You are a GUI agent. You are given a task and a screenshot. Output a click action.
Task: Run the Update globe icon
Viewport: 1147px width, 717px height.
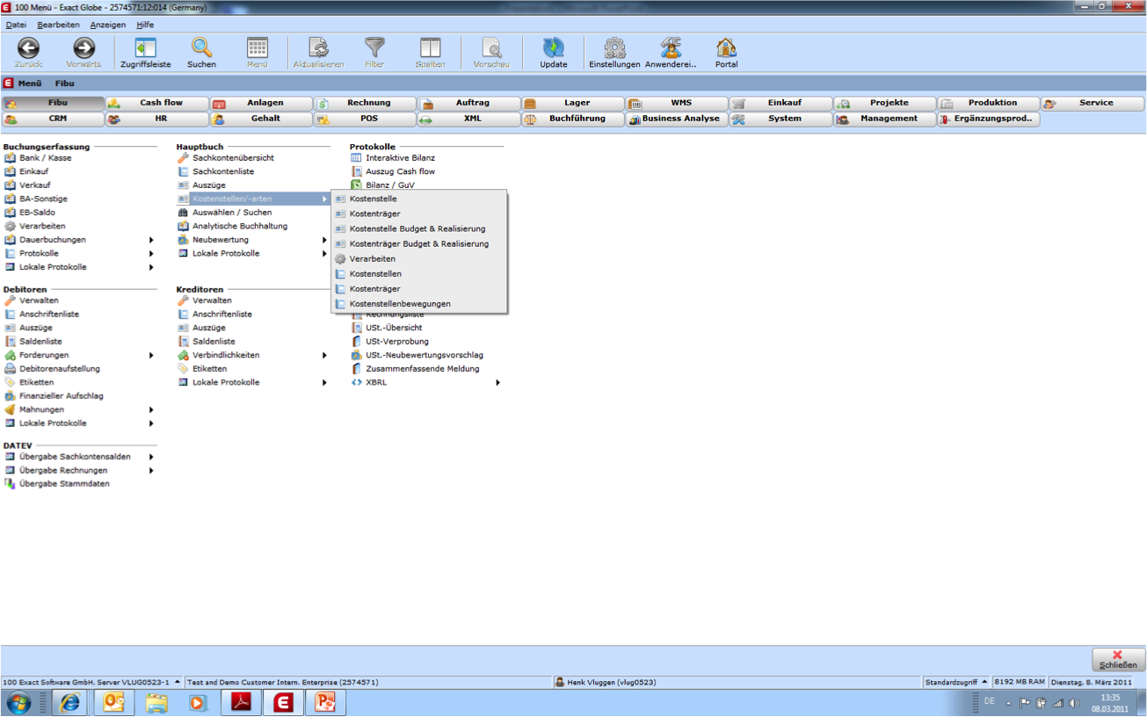pos(553,48)
